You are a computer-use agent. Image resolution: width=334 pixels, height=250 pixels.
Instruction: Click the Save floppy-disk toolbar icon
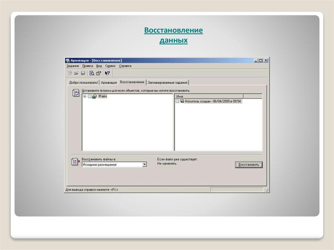click(83, 73)
